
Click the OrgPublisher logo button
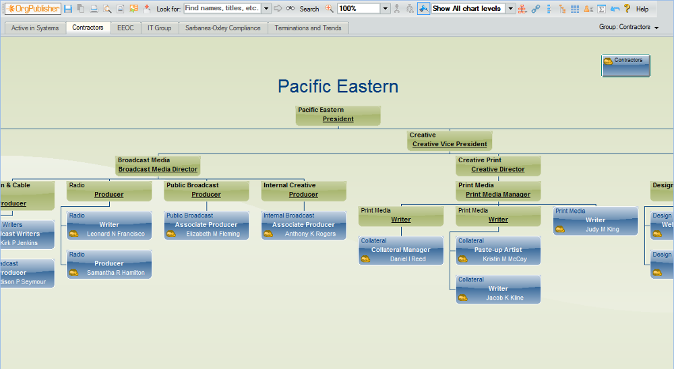33,9
